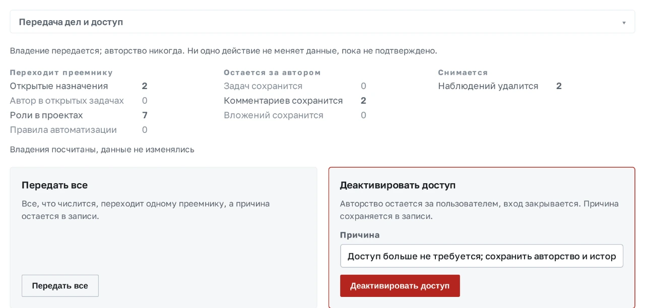
Task: Click the Владение передается intro sentence
Action: (x=224, y=51)
